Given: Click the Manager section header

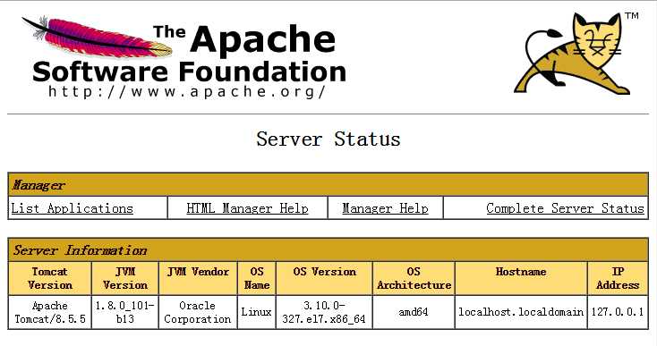Looking at the screenshot, I should [x=328, y=184].
